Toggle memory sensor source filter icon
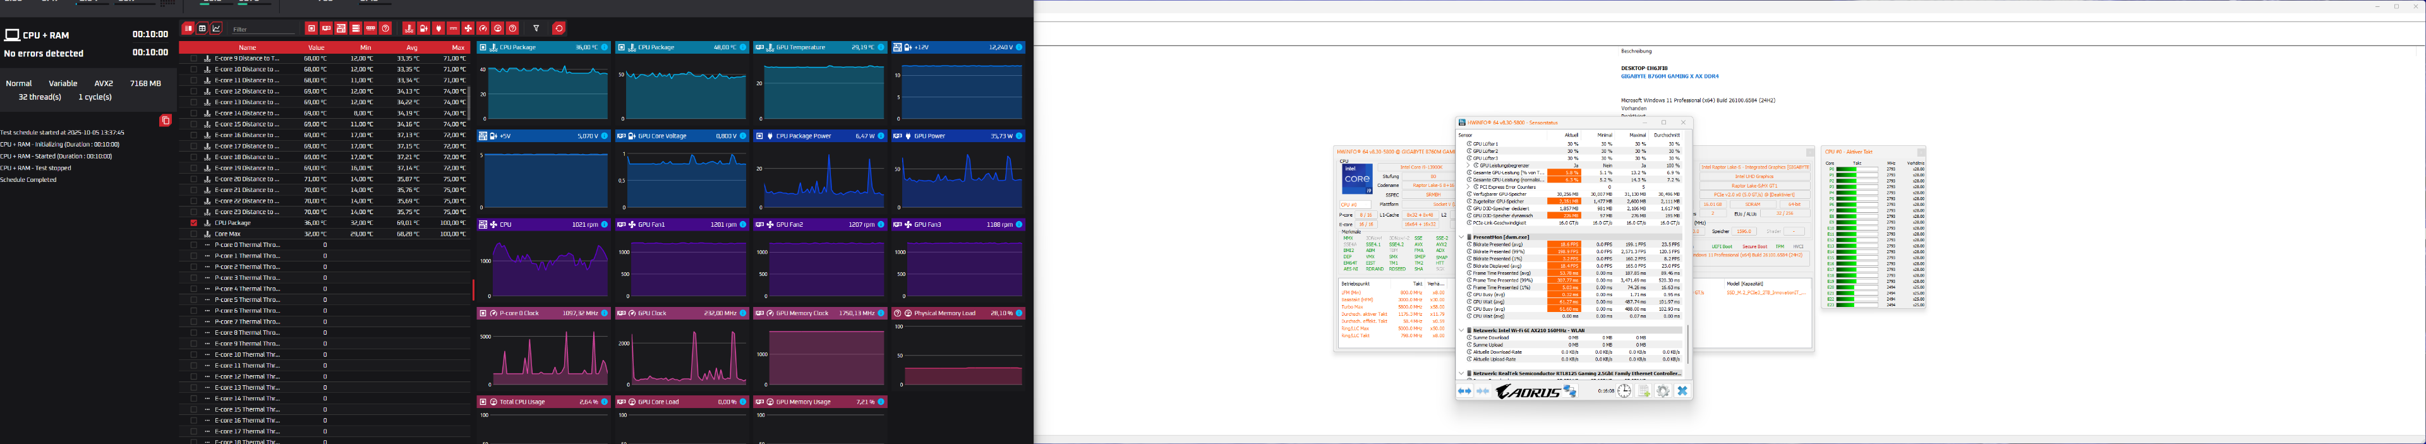 (371, 28)
